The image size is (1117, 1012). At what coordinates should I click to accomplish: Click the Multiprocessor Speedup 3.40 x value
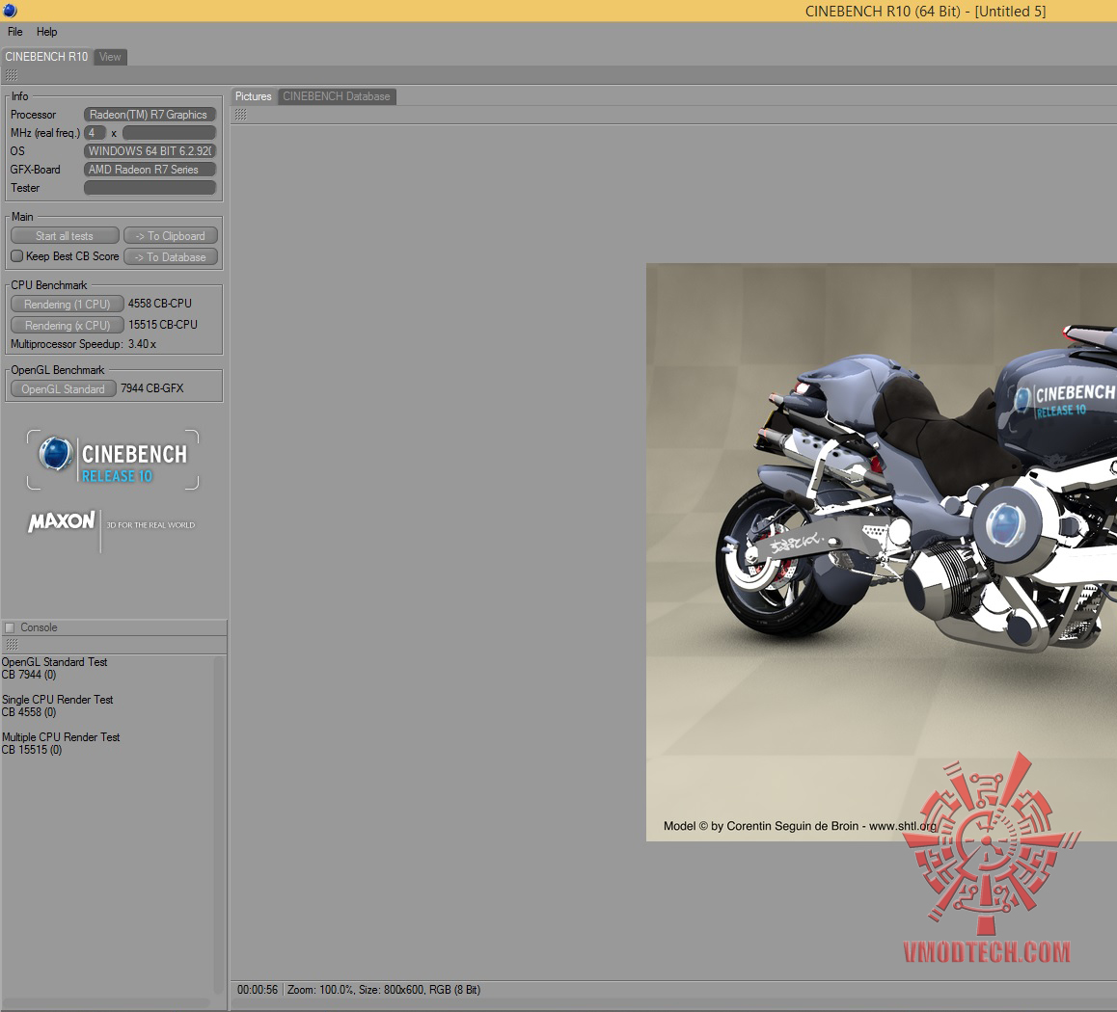pos(142,344)
